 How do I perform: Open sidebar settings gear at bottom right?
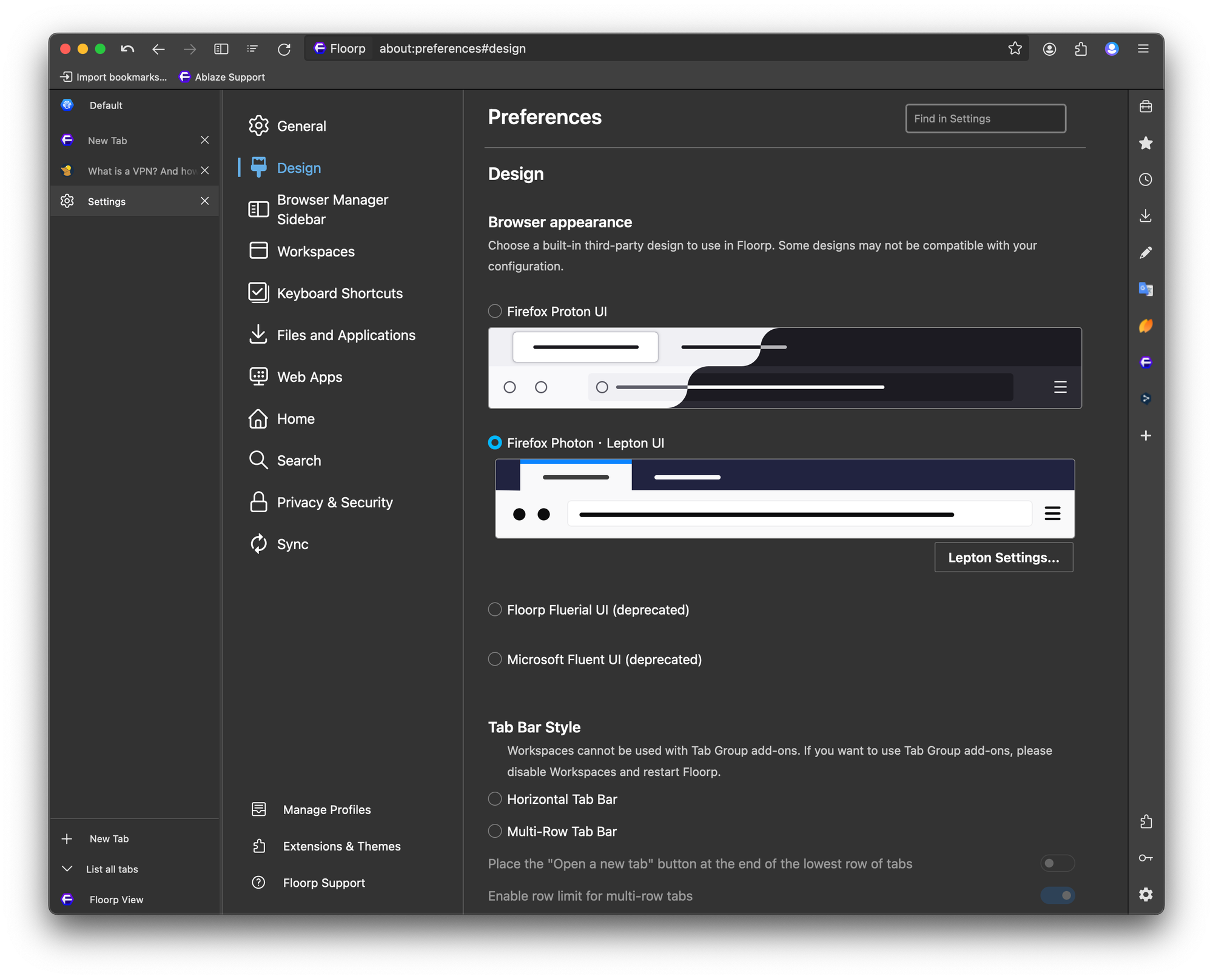pos(1146,894)
